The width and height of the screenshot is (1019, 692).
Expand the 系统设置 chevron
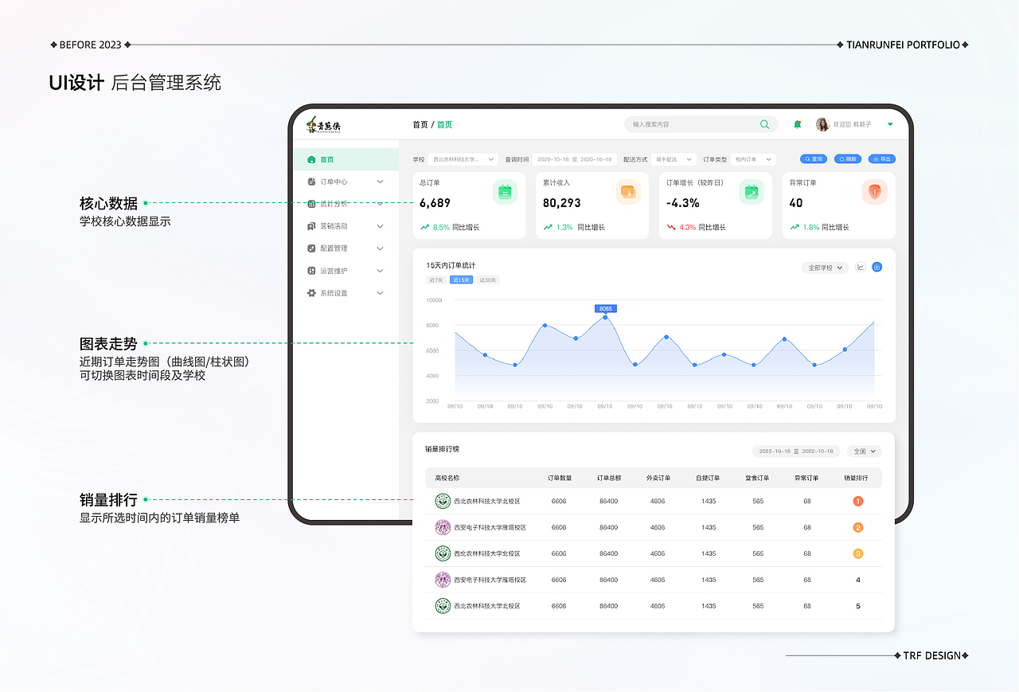click(380, 293)
